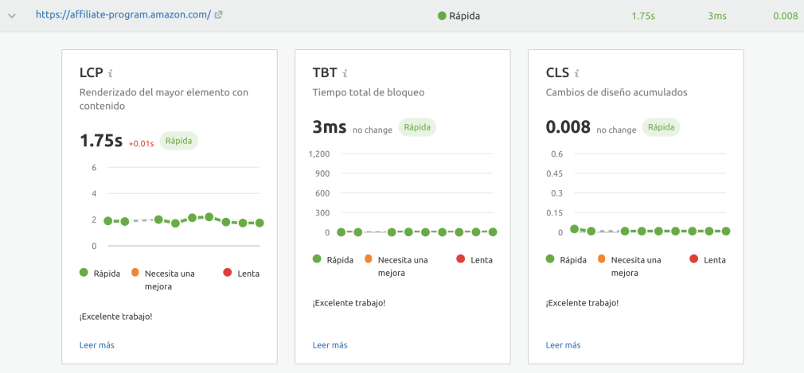Click ¡Excelente trabajo! text in TBT card
804x373 pixels.
pos(349,303)
